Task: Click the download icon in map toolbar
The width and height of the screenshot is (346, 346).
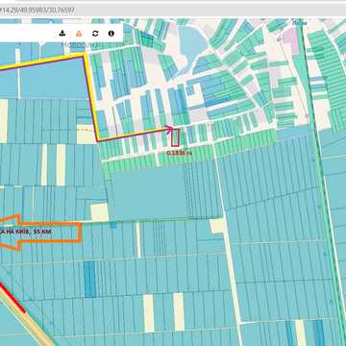Action: pyautogui.click(x=62, y=33)
